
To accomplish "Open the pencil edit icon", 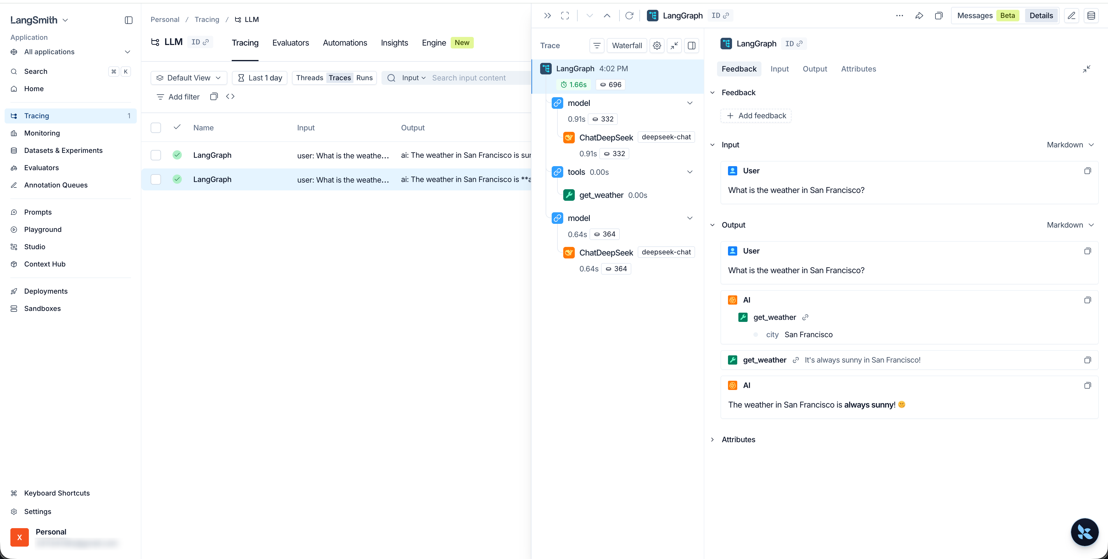I will [1071, 16].
